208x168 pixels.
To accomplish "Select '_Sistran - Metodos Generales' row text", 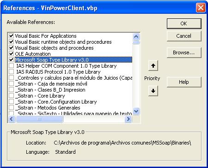I will coord(48,108).
